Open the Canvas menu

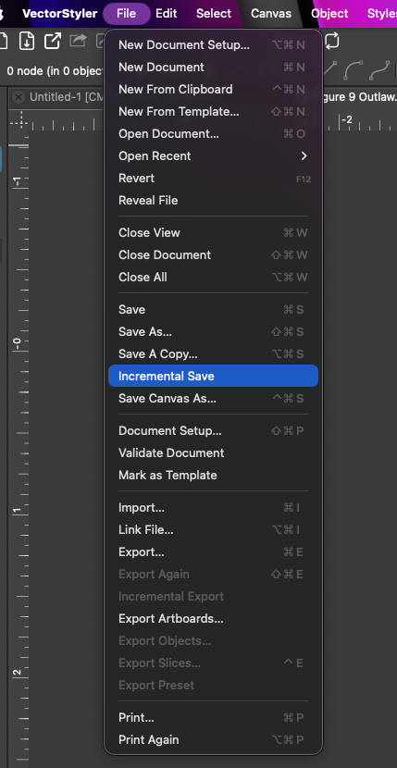click(x=271, y=13)
